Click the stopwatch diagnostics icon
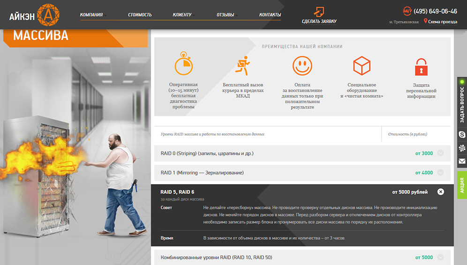The height and width of the screenshot is (265, 467). click(x=183, y=65)
